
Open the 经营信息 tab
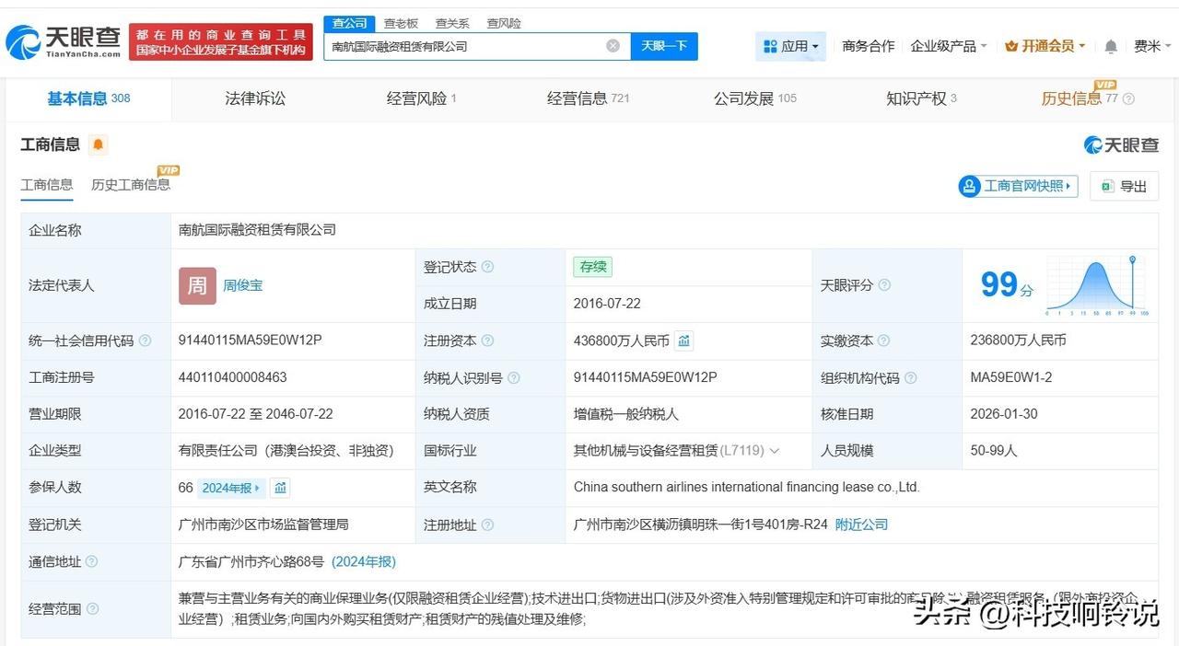(x=589, y=98)
